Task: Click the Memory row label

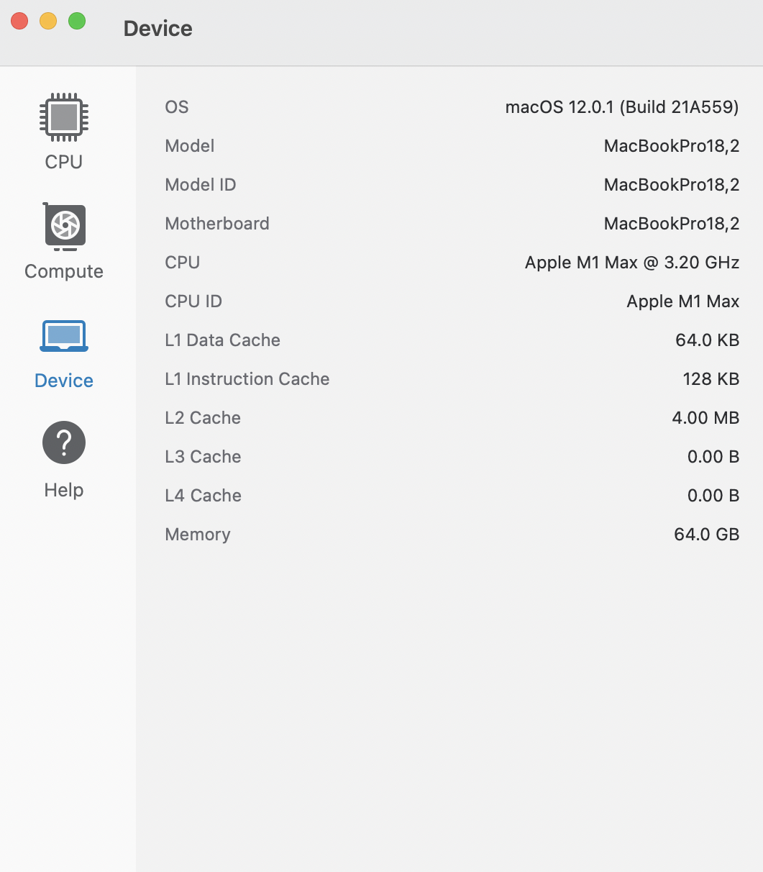Action: [198, 535]
